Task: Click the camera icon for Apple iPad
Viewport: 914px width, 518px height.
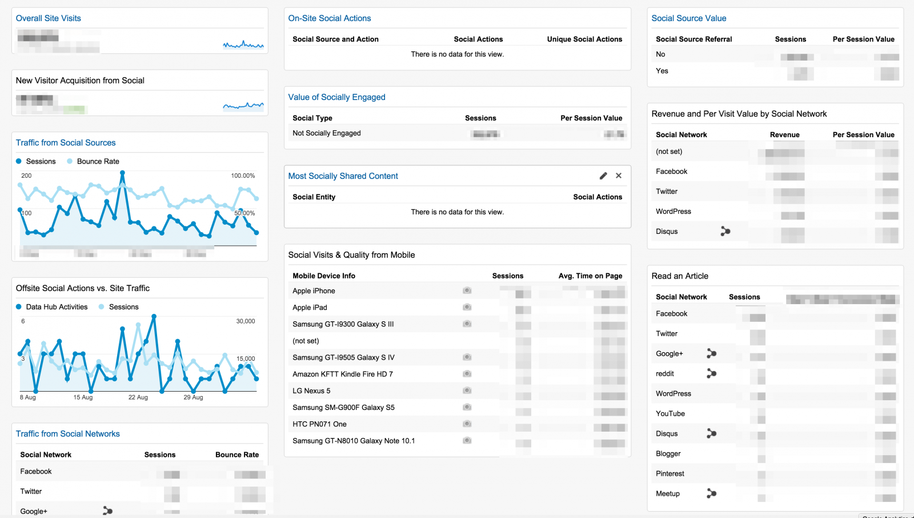Action: click(x=467, y=307)
